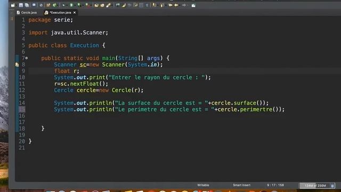Click the New file toolbar icon
This screenshot has width=341, height=192.
[x=13, y=5]
